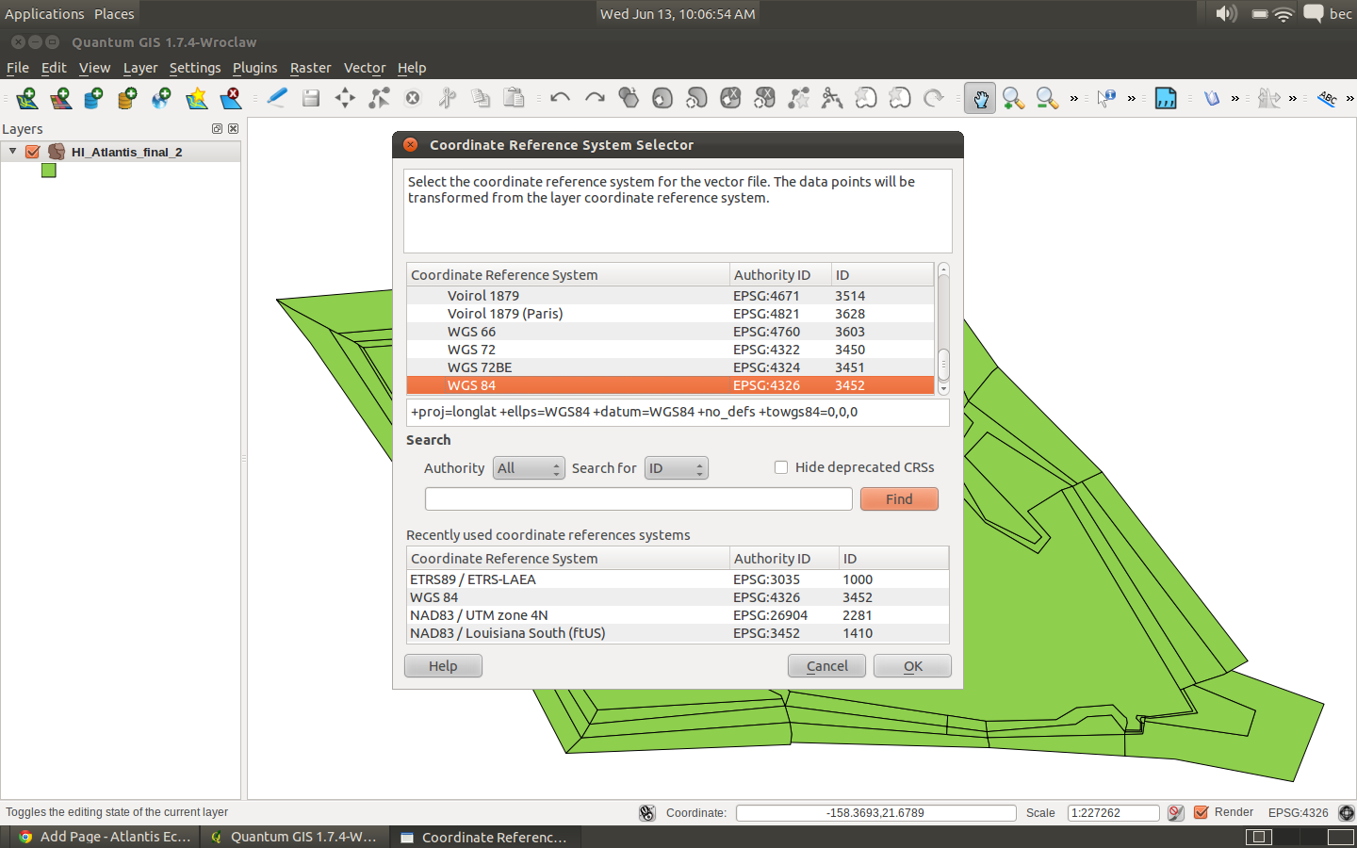Click the Add Vector Layer icon

[x=26, y=98]
